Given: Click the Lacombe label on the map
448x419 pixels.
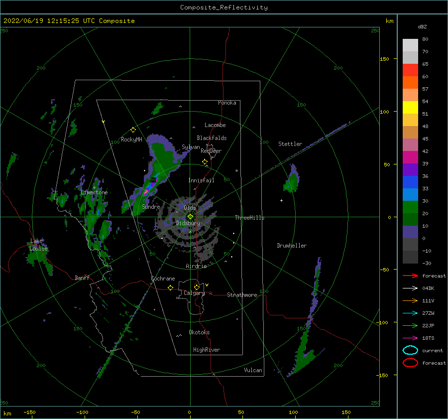Looking at the screenshot, I should click(x=215, y=125).
